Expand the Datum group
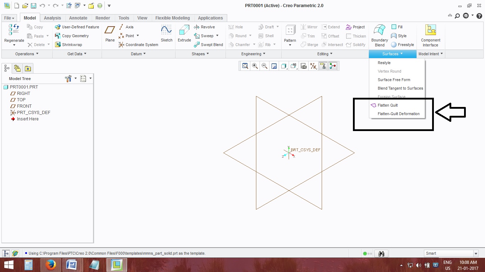Screen dimensions: 485x272 138,54
